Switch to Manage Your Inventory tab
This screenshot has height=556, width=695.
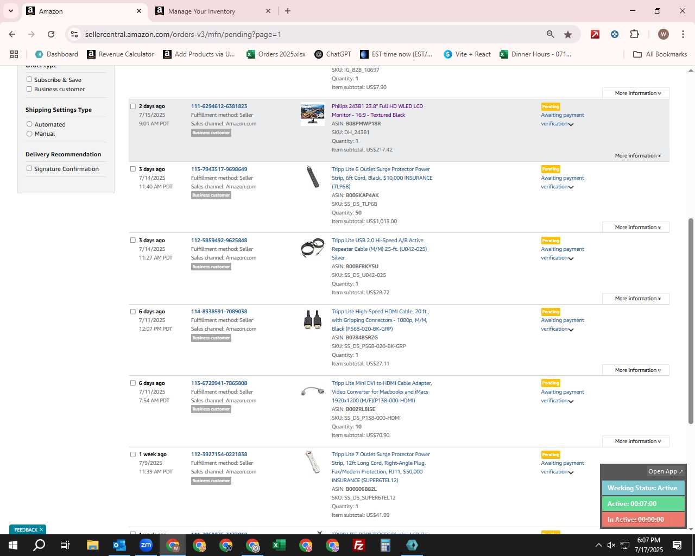coord(212,11)
